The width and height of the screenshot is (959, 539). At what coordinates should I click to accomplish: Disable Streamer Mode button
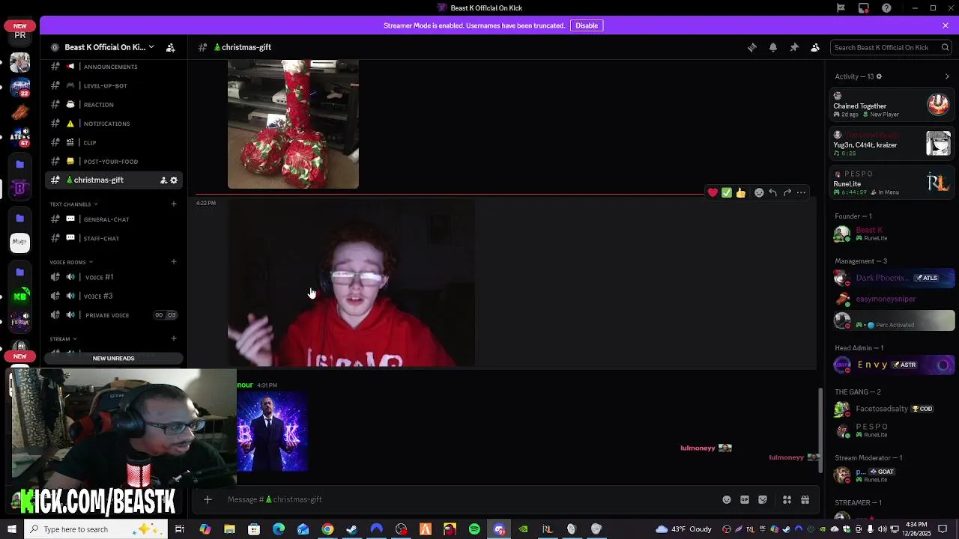pos(587,25)
